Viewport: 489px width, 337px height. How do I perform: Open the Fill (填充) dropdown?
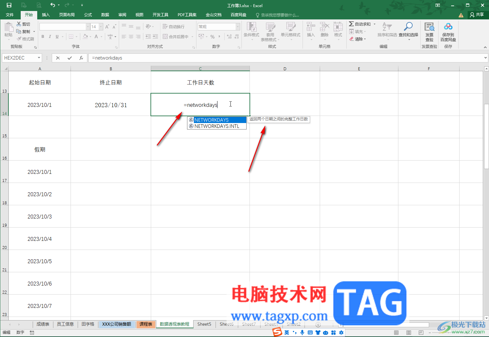coord(358,31)
